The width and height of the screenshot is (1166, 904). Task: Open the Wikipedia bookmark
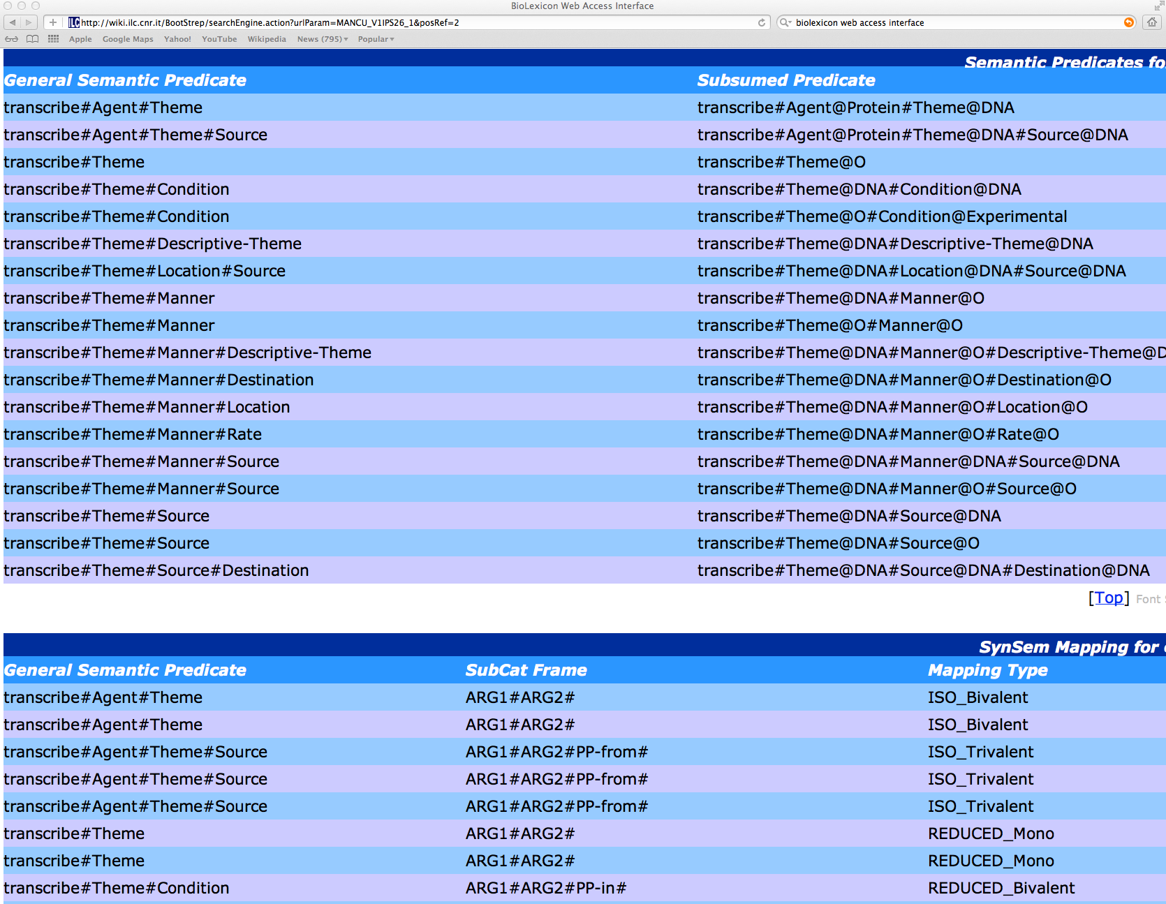267,39
